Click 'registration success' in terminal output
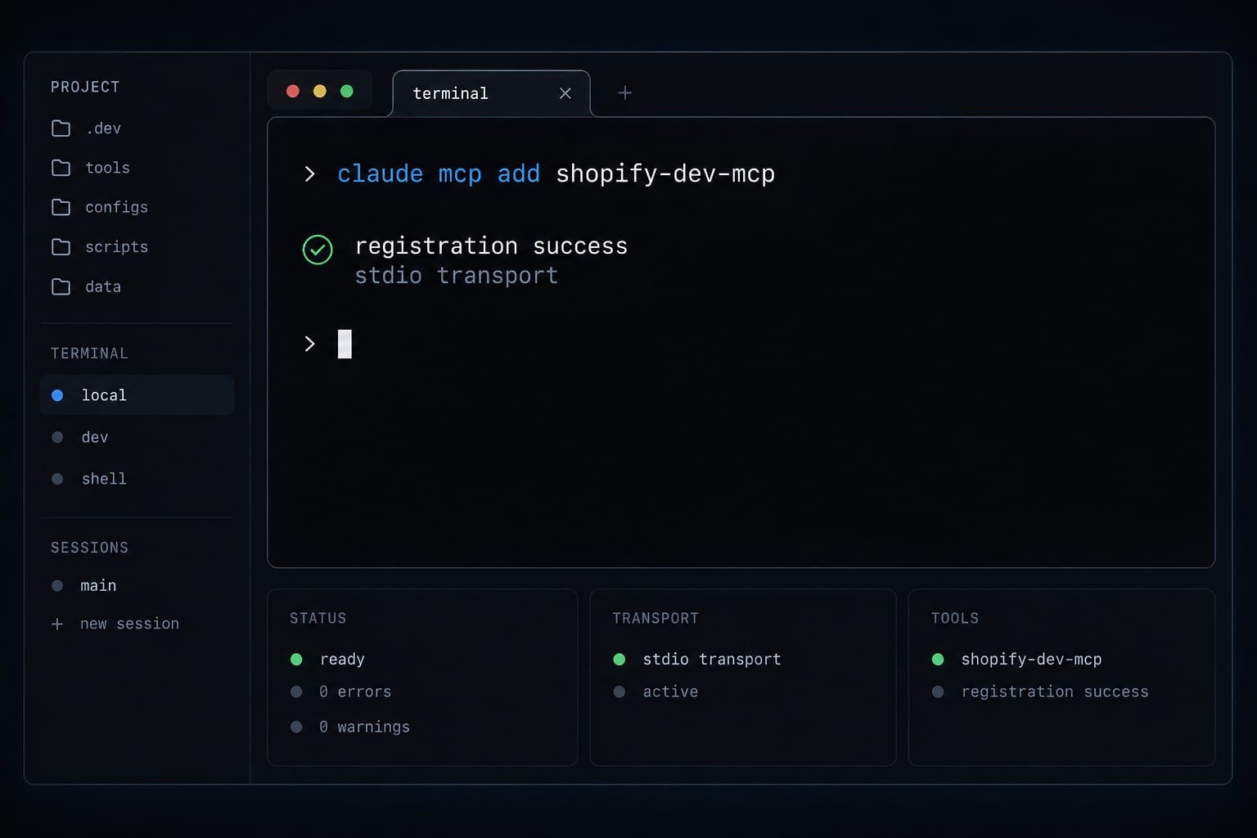The image size is (1257, 838). point(491,246)
